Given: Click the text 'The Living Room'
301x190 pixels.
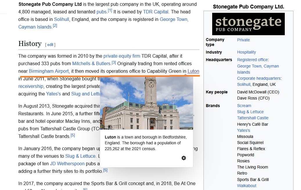Looking at the screenshot, I should tap(253, 167).
